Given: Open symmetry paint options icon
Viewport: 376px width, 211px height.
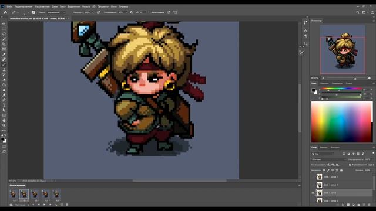Looking at the screenshot, I should click(x=175, y=12).
